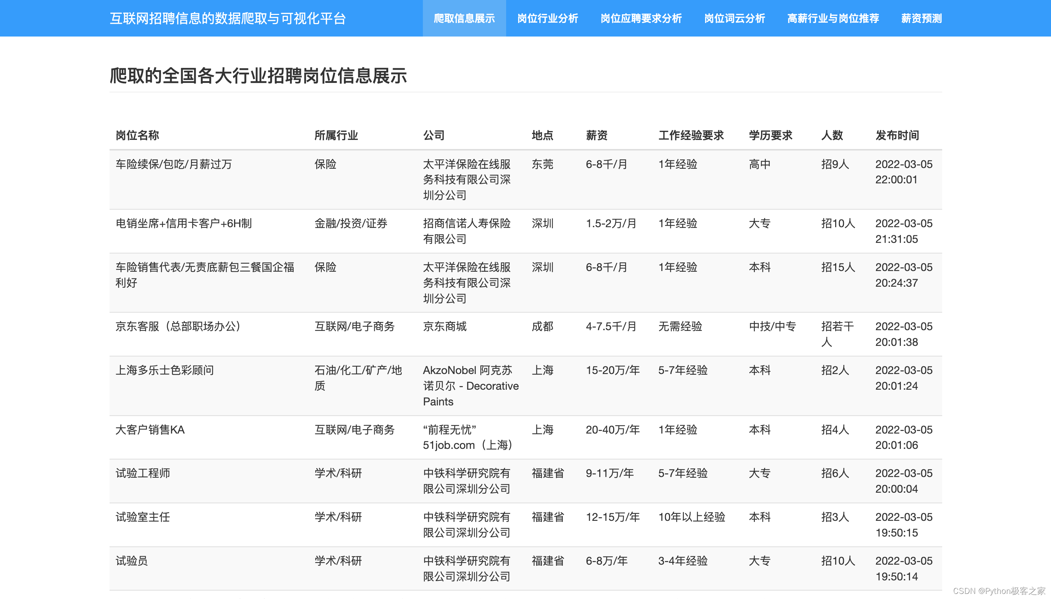Switch to 岗位行业分析 tab
The image size is (1051, 599).
click(x=547, y=19)
